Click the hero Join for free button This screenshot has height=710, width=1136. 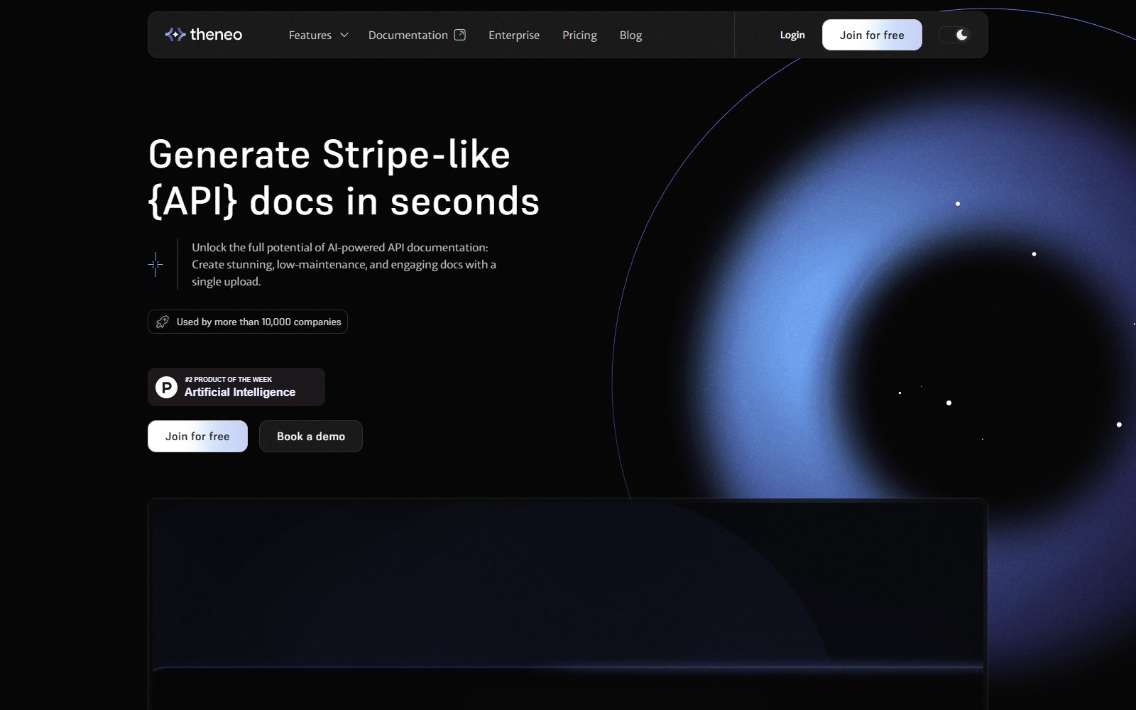click(197, 436)
